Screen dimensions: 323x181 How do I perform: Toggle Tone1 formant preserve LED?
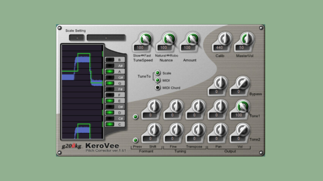[x=135, y=116]
